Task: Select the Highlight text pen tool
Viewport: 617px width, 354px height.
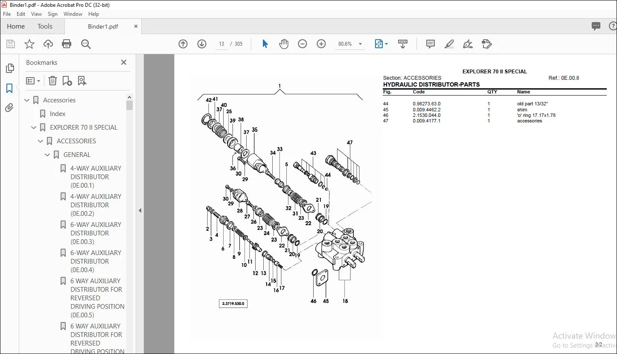Action: [449, 44]
